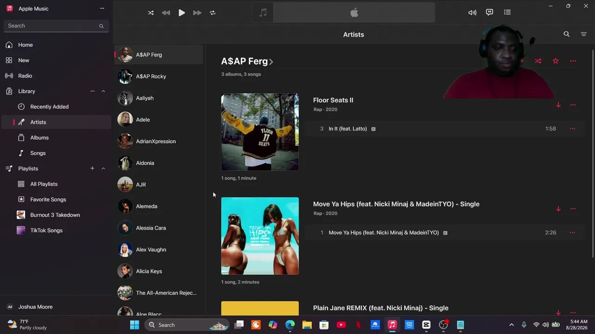Open the Plain Jane REMIX Single title
Viewport: 595px width, 334px height.
(x=381, y=308)
